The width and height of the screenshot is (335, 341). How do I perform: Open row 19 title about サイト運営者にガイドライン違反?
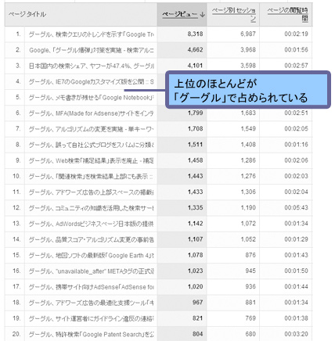click(x=92, y=318)
